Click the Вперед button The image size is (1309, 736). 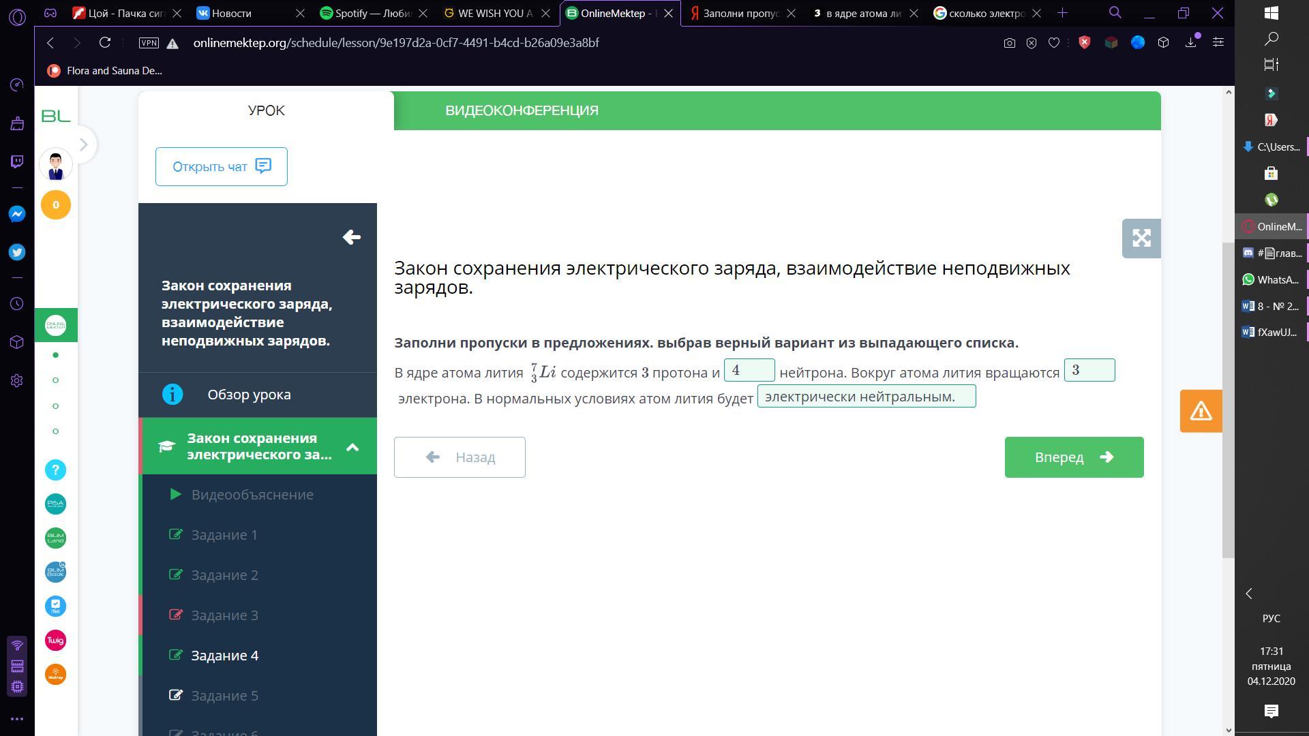(x=1073, y=457)
